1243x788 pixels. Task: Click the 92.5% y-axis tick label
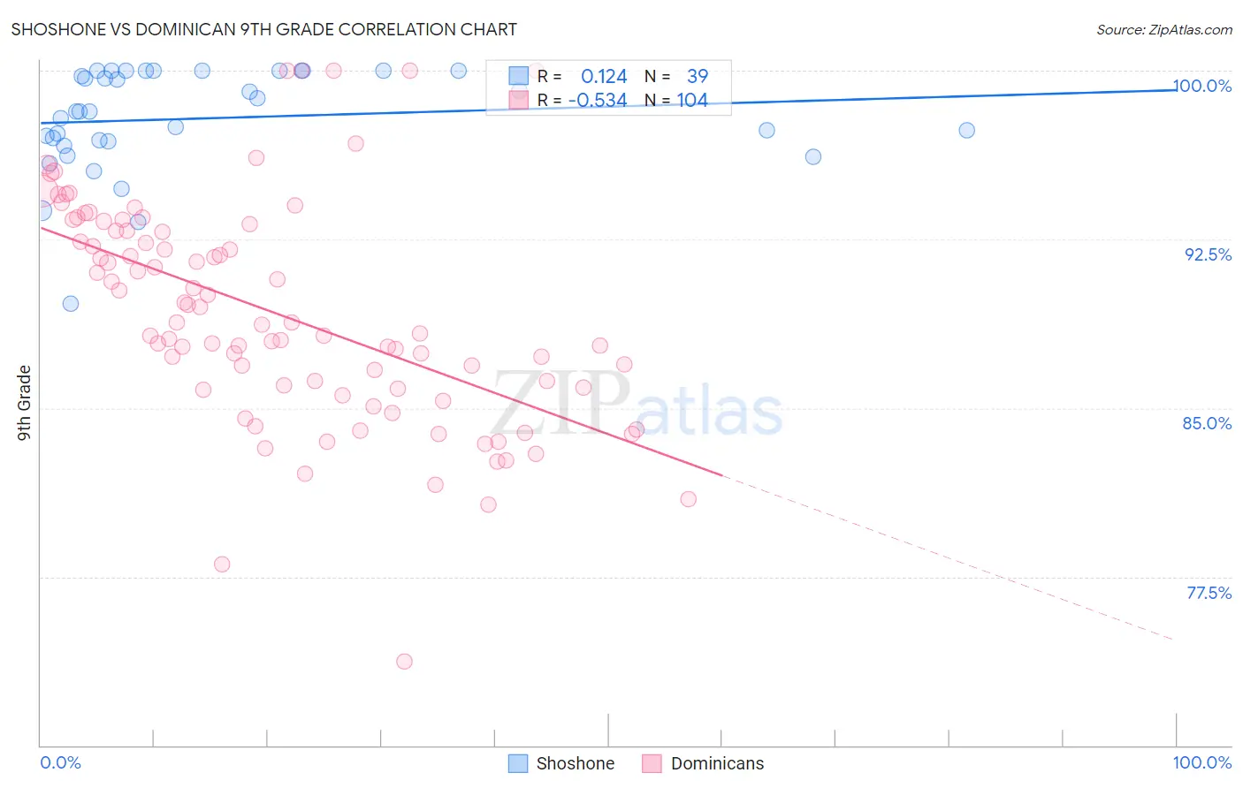click(x=1208, y=254)
